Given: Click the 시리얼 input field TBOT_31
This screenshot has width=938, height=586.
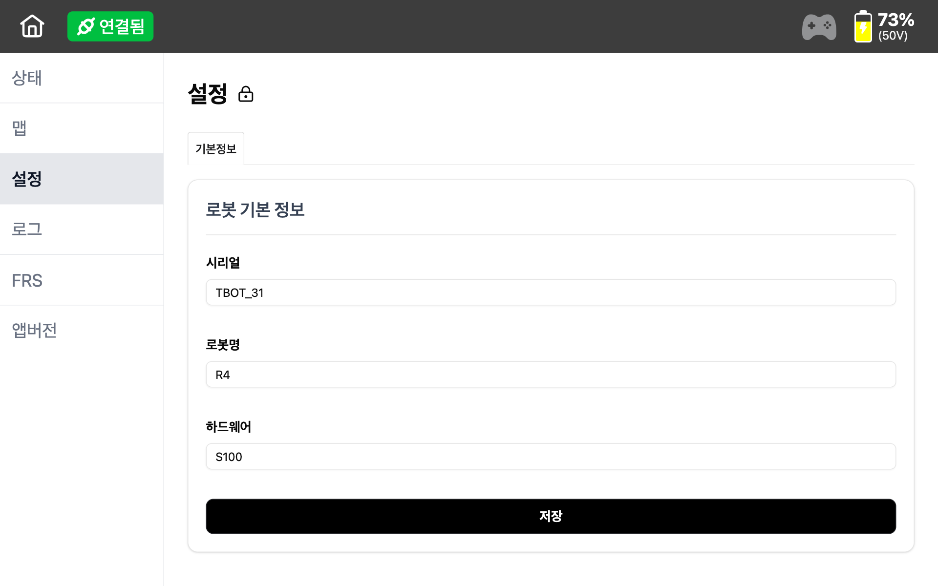Looking at the screenshot, I should click(x=551, y=293).
